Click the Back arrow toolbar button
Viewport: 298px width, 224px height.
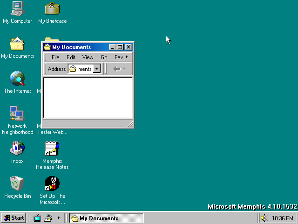coord(117,69)
